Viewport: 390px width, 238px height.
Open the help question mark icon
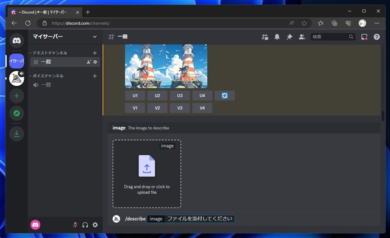pos(377,37)
